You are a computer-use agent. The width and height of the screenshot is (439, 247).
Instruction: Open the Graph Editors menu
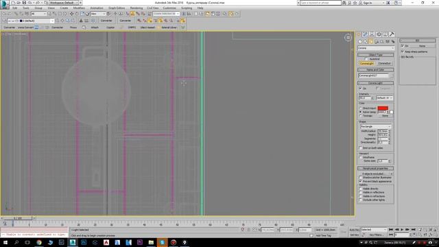117,8
